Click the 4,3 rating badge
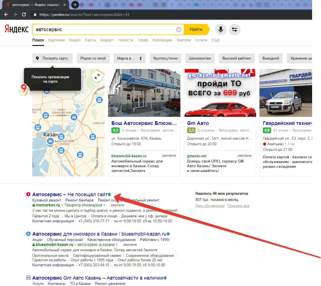This screenshot has width=321, height=286. pyautogui.click(x=116, y=130)
